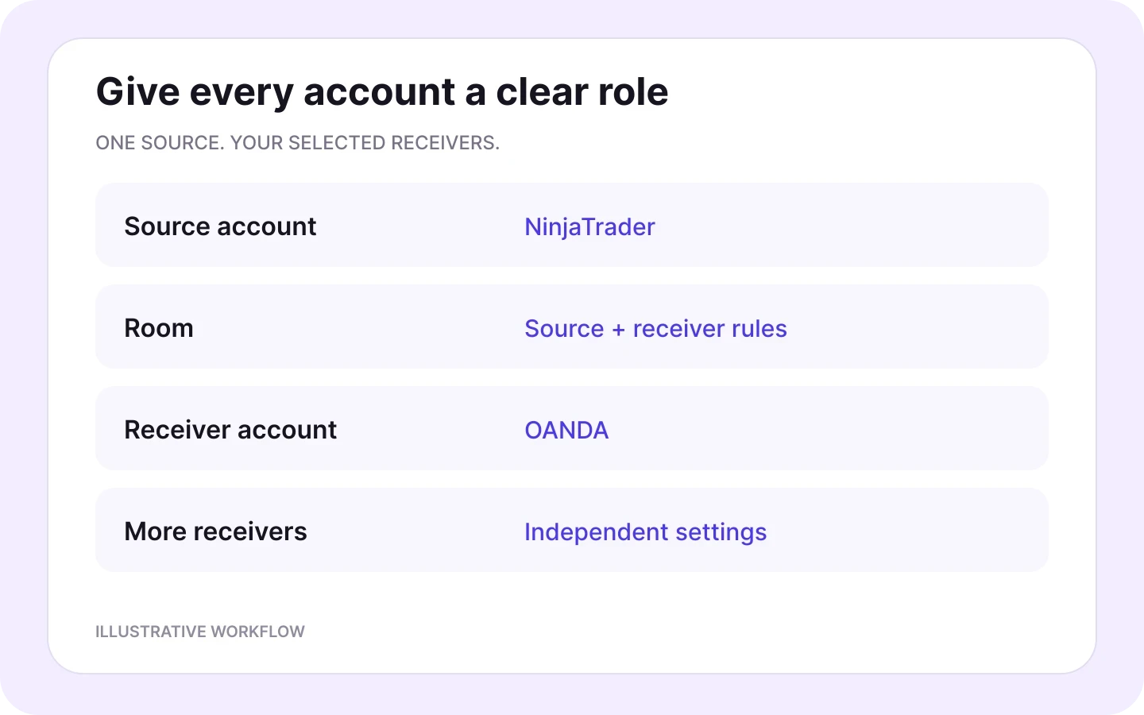Click the More receivers label
The width and height of the screenshot is (1144, 715).
click(x=215, y=531)
